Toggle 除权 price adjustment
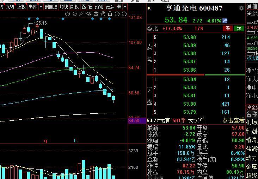Image resolution: width=258 pixels, height=179 pixels. click(74, 7)
